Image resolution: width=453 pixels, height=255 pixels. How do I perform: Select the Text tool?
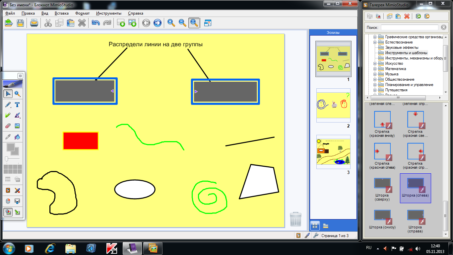coord(17,105)
